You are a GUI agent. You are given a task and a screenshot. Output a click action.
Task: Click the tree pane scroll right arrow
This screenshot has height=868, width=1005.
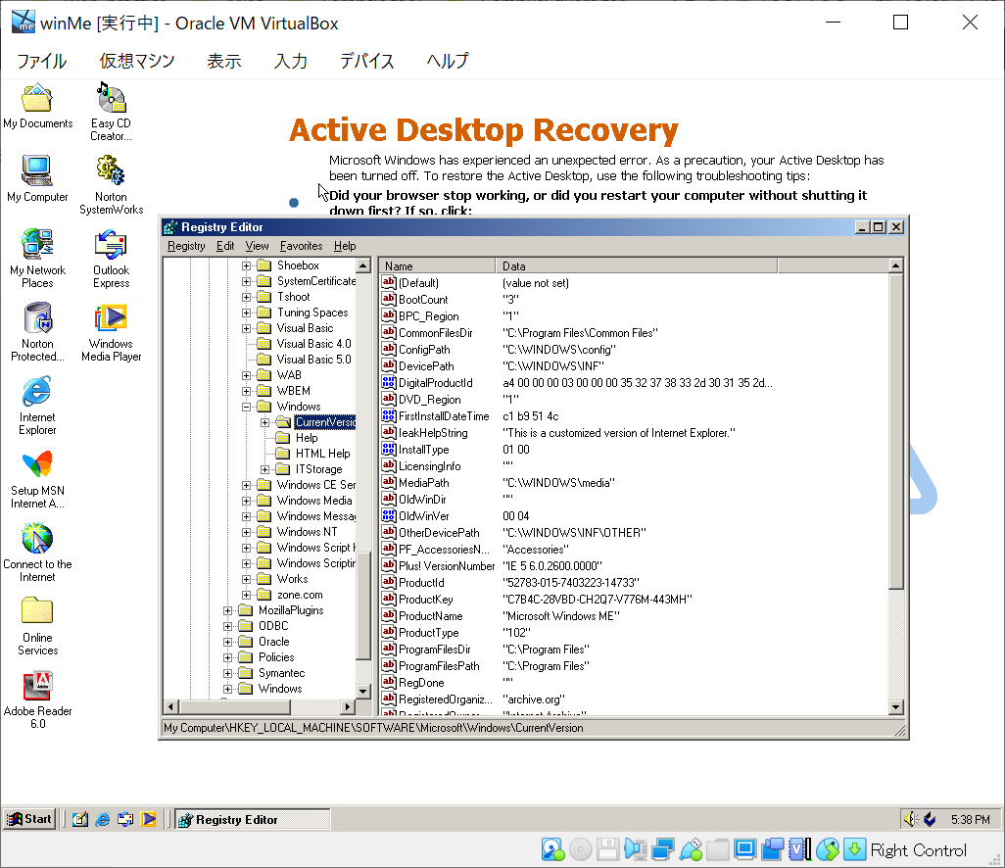pos(348,707)
